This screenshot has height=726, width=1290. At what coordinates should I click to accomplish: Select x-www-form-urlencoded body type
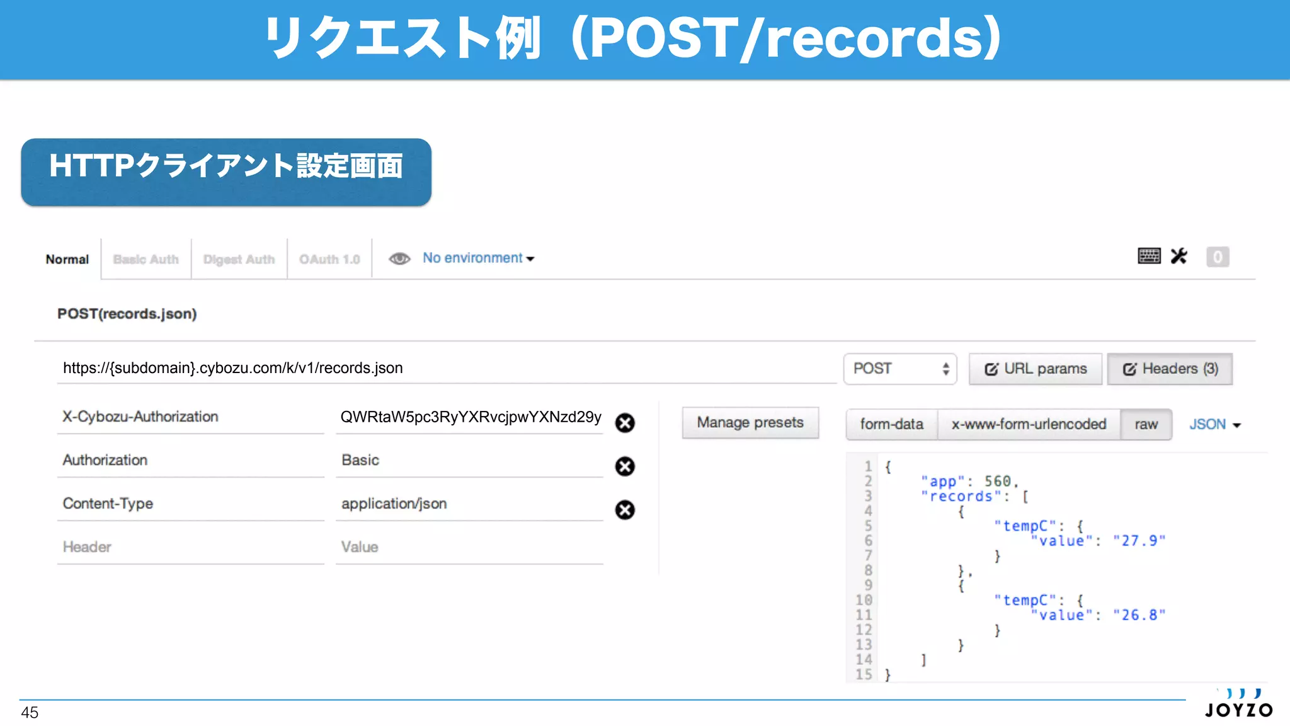1029,424
